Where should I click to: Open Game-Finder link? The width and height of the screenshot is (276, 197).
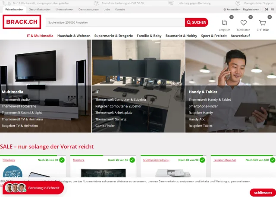click(105, 126)
